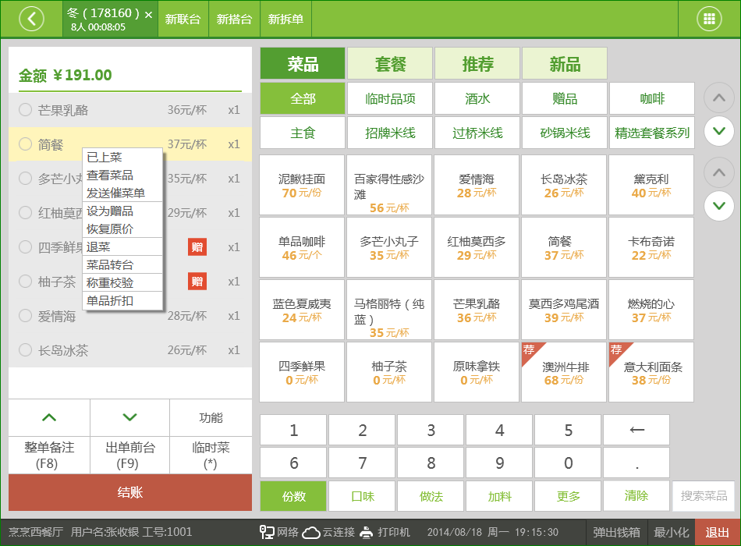Switch to the 套餐 tab
The width and height of the screenshot is (741, 546).
tap(390, 63)
